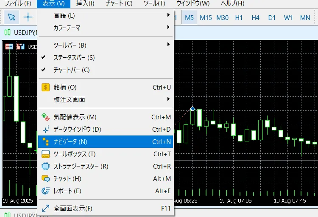Click the データウインドウ icon
This screenshot has height=217, width=318.
click(46, 129)
